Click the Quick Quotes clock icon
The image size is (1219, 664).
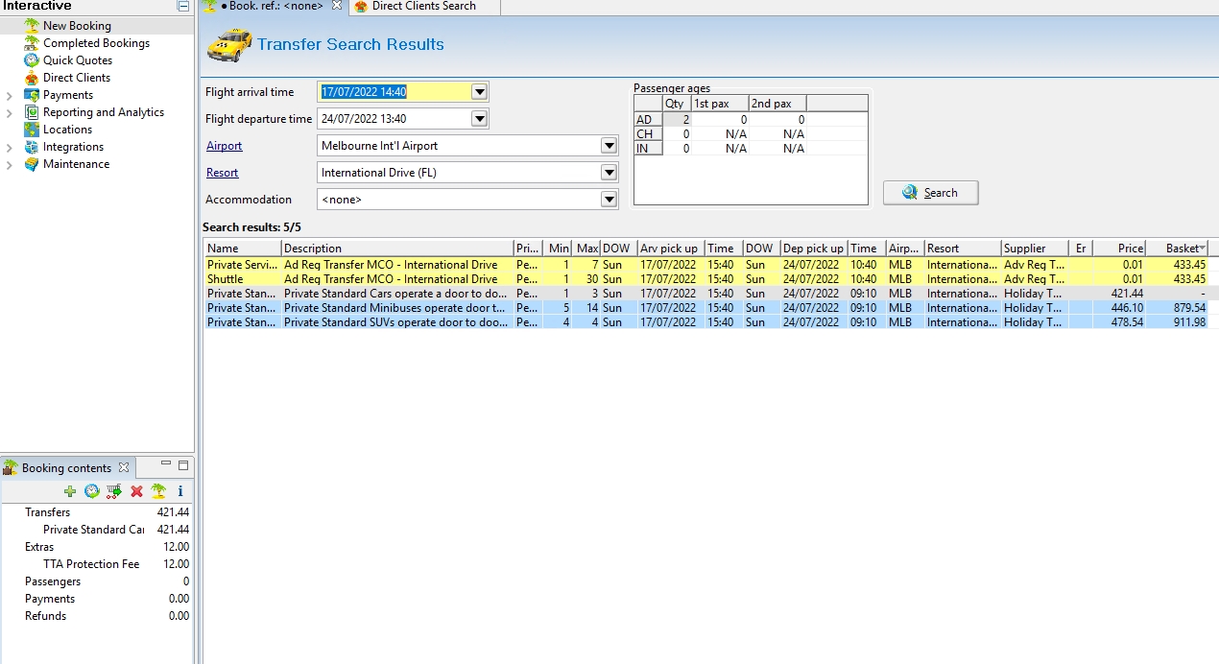pyautogui.click(x=32, y=60)
